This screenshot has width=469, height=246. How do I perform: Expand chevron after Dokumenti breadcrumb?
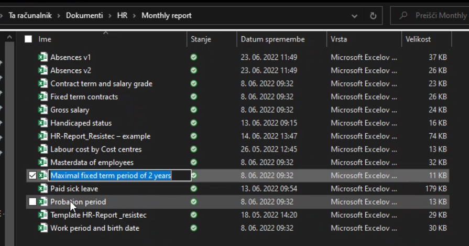(110, 16)
